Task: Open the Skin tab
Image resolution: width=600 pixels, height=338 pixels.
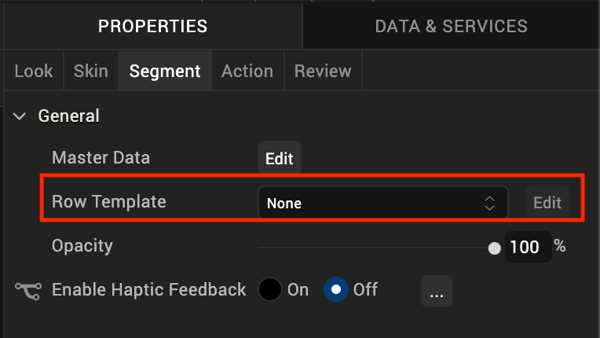Action: point(90,71)
